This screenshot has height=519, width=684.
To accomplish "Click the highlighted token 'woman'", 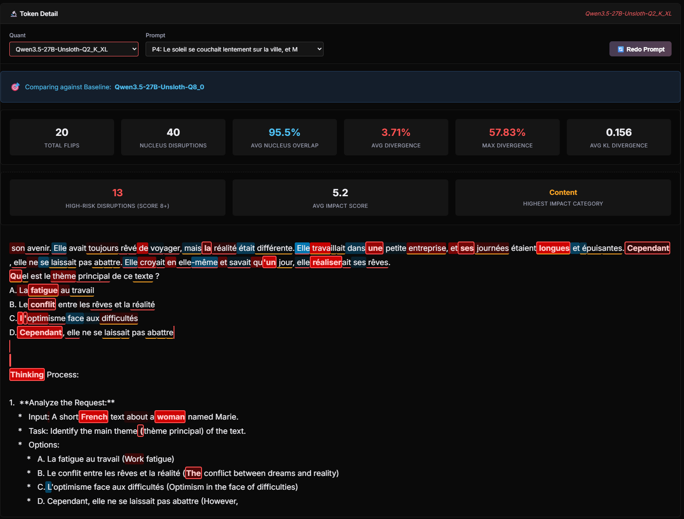I will pyautogui.click(x=170, y=417).
